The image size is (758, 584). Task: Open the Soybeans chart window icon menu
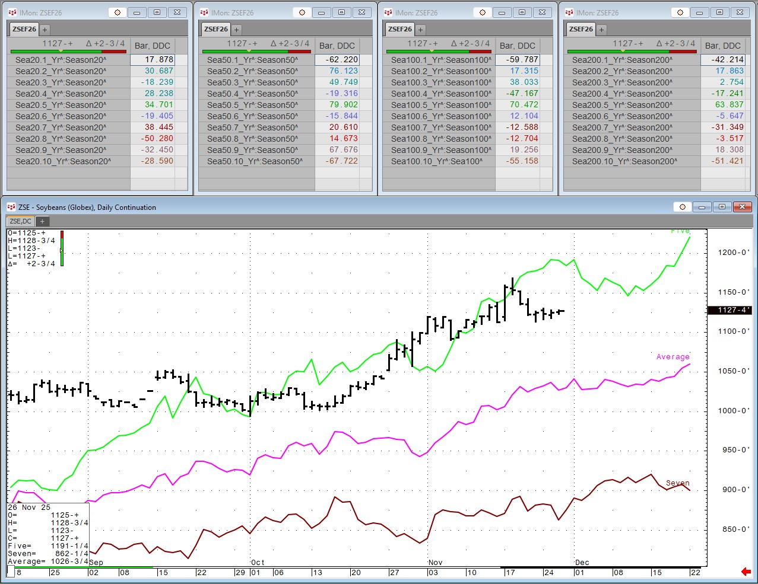(x=11, y=207)
